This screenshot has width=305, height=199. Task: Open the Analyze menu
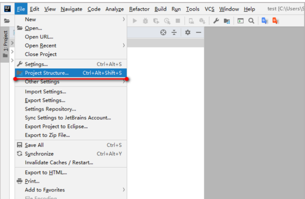[115, 9]
